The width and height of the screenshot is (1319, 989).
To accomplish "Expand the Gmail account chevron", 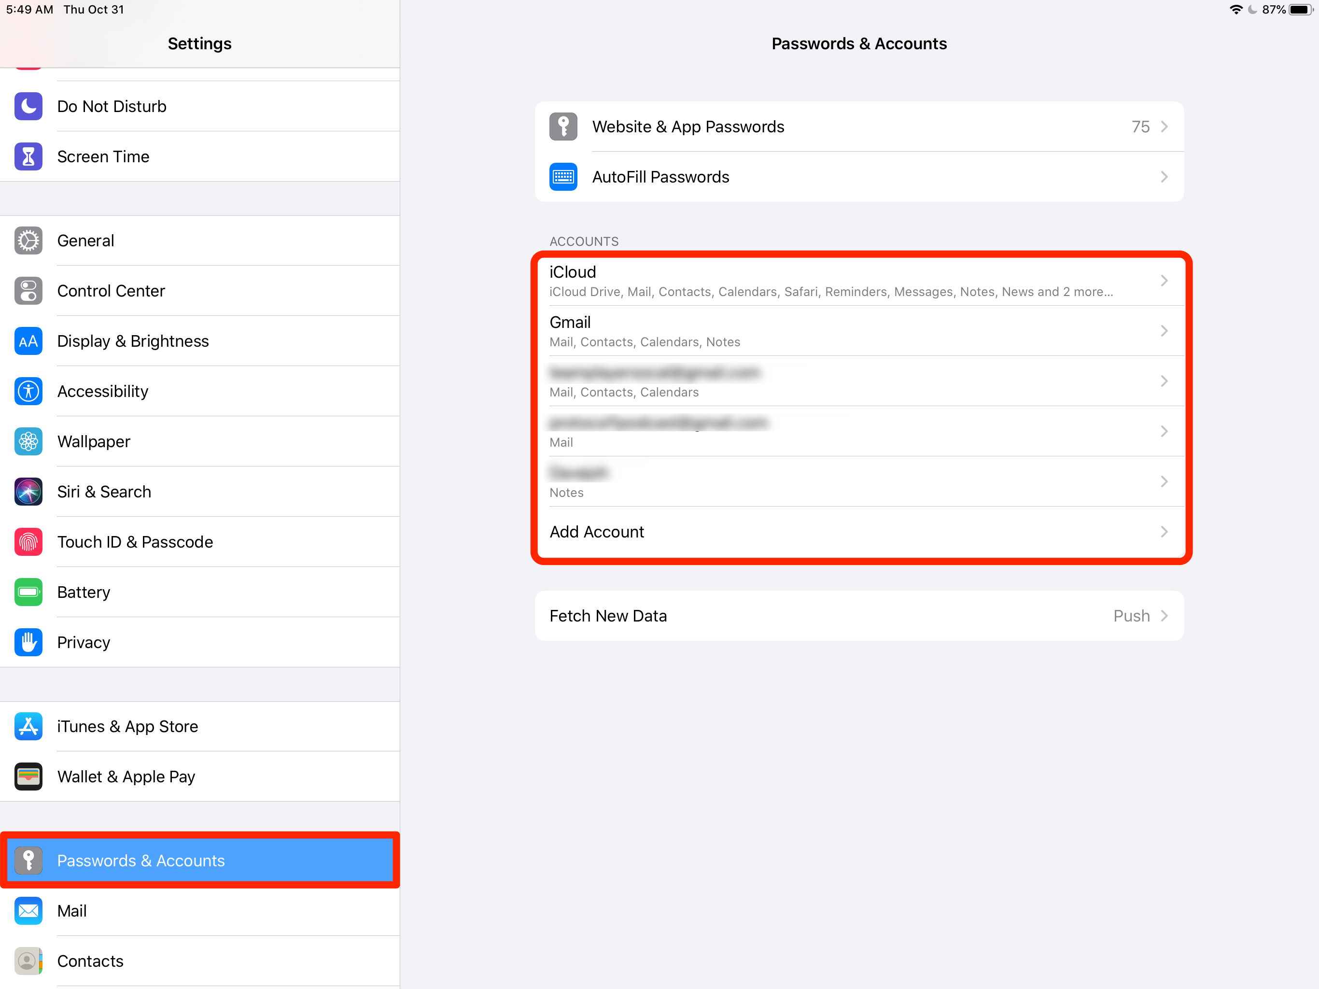I will pyautogui.click(x=1164, y=330).
